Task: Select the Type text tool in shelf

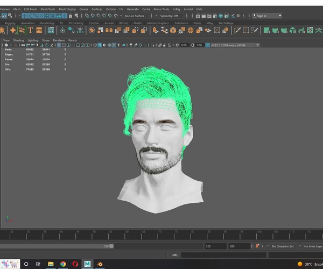Action: tap(31, 30)
